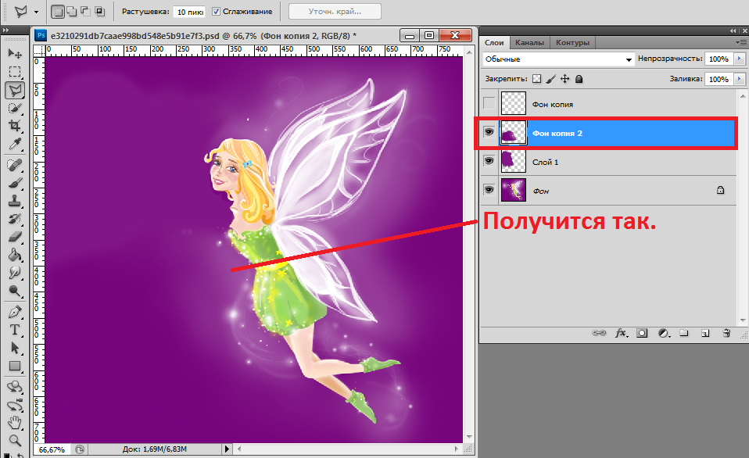
Task: Select the Eyedropper tool
Action: pos(14,145)
